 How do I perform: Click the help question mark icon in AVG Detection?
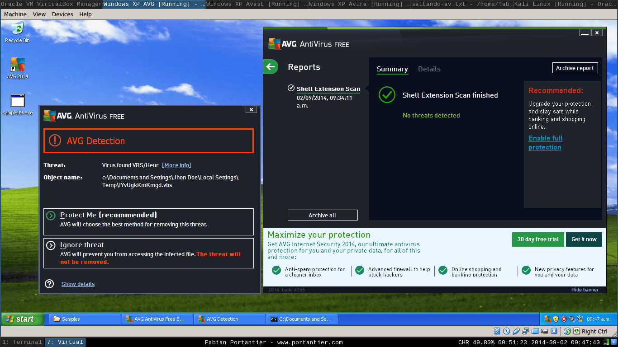(x=49, y=284)
